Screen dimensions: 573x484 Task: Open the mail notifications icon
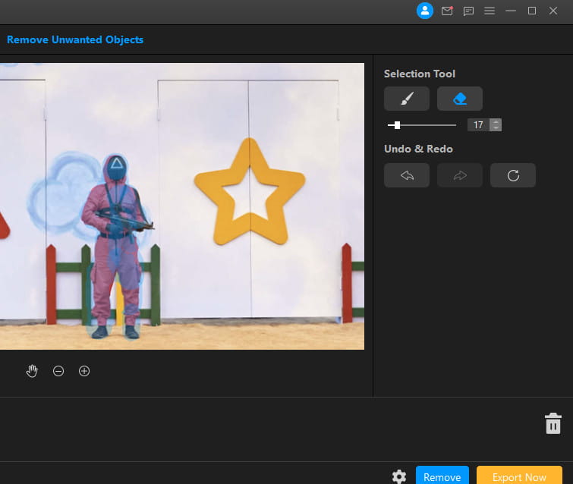[447, 11]
